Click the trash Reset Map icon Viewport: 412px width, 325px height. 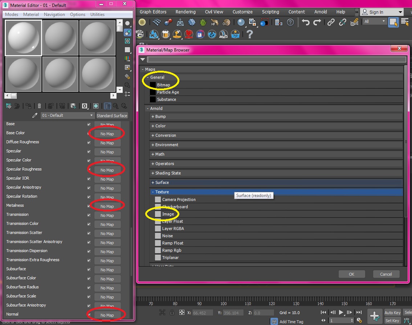click(39, 106)
